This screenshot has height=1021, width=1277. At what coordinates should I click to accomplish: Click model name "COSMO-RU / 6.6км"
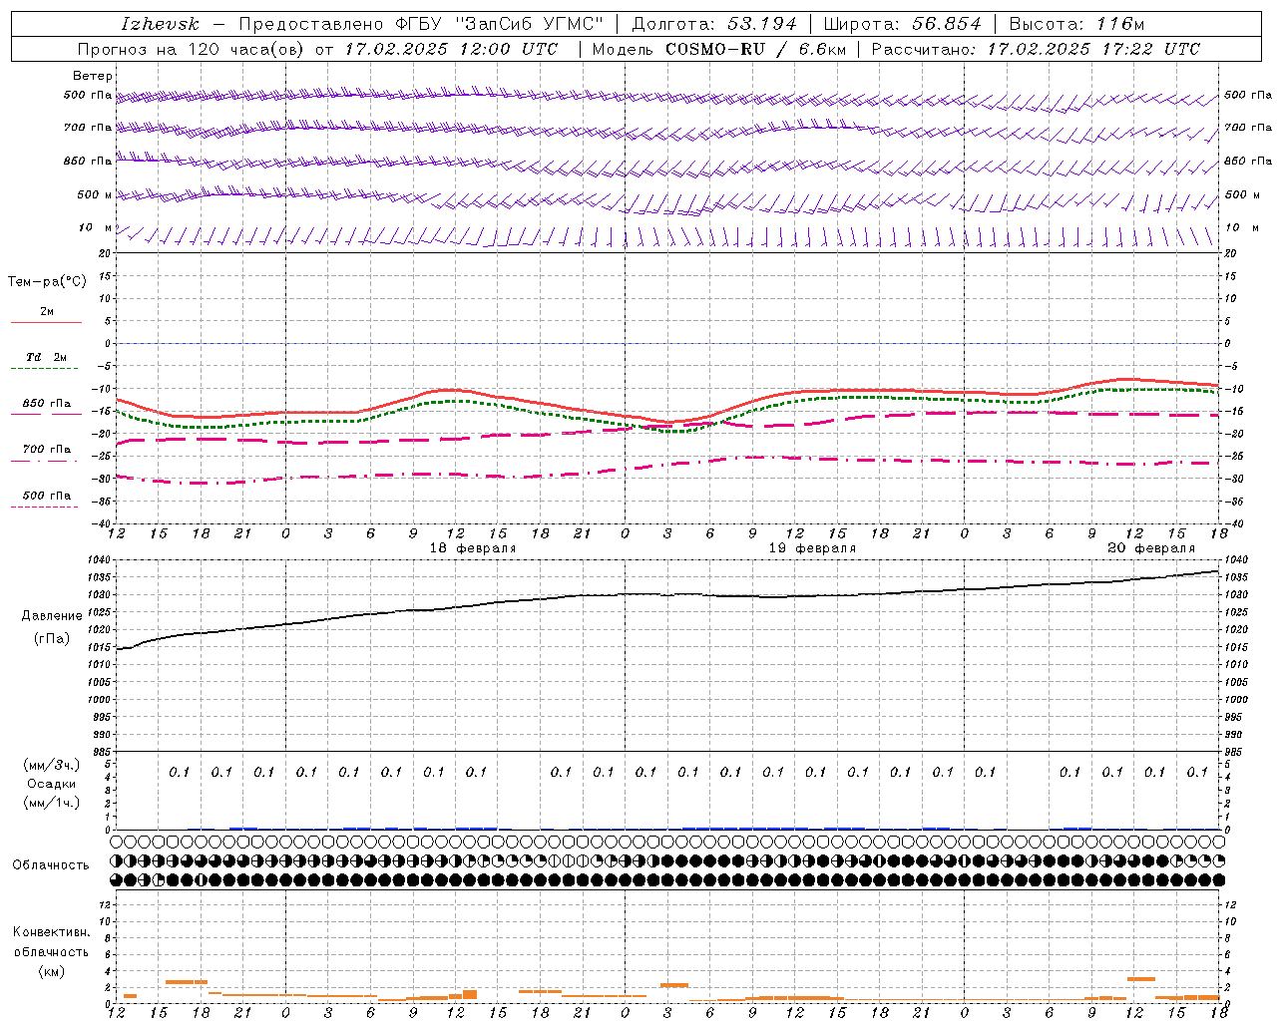coord(755,49)
